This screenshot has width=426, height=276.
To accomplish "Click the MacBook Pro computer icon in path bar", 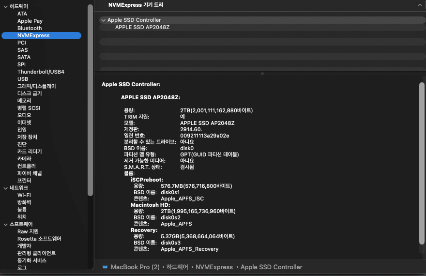I will tap(105, 267).
